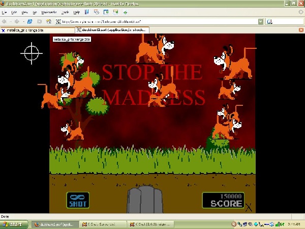Click the page icon in the address bar

[x=58, y=21]
